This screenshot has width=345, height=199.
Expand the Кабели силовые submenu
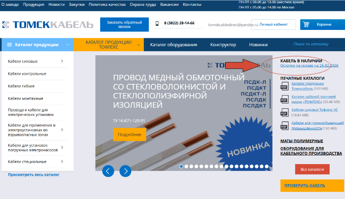pos(62,61)
